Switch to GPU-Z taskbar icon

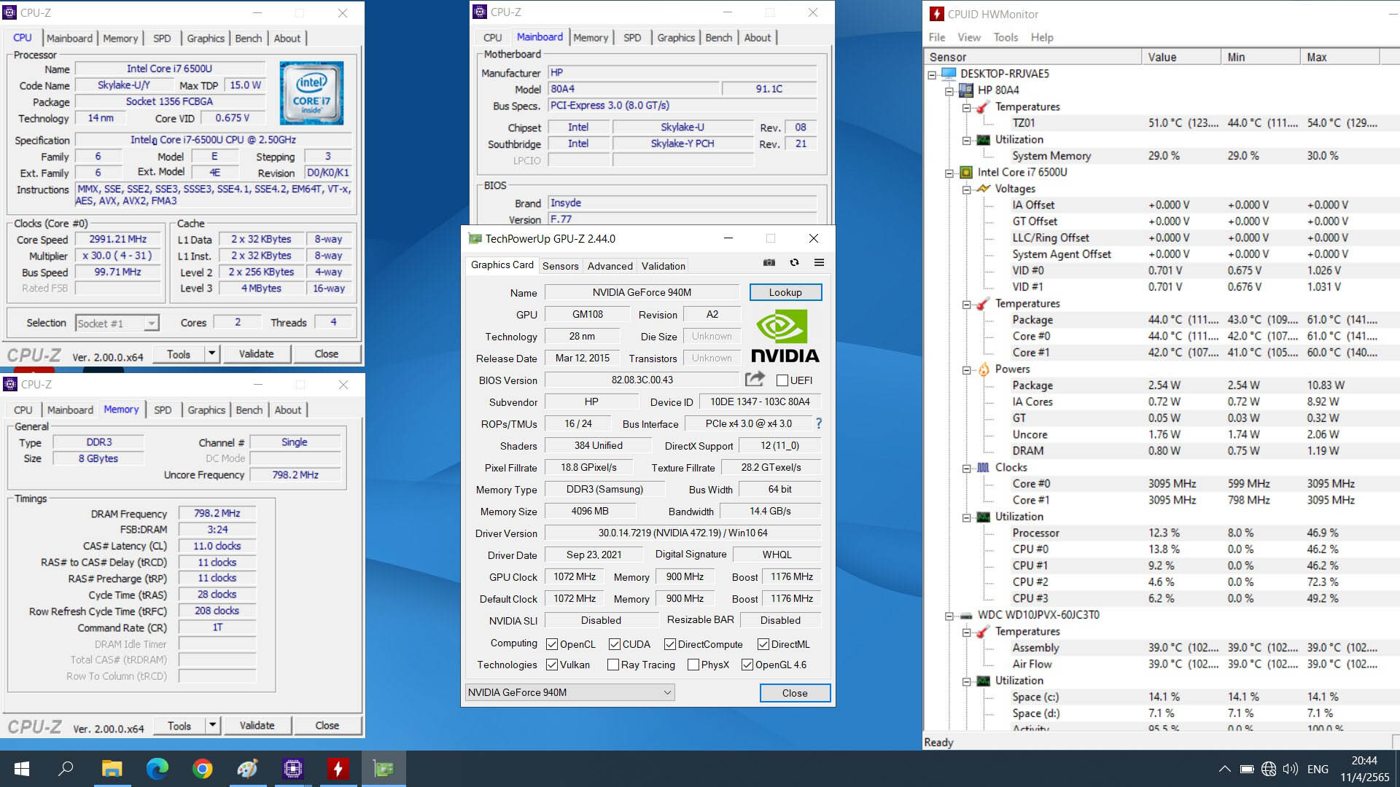click(x=384, y=769)
